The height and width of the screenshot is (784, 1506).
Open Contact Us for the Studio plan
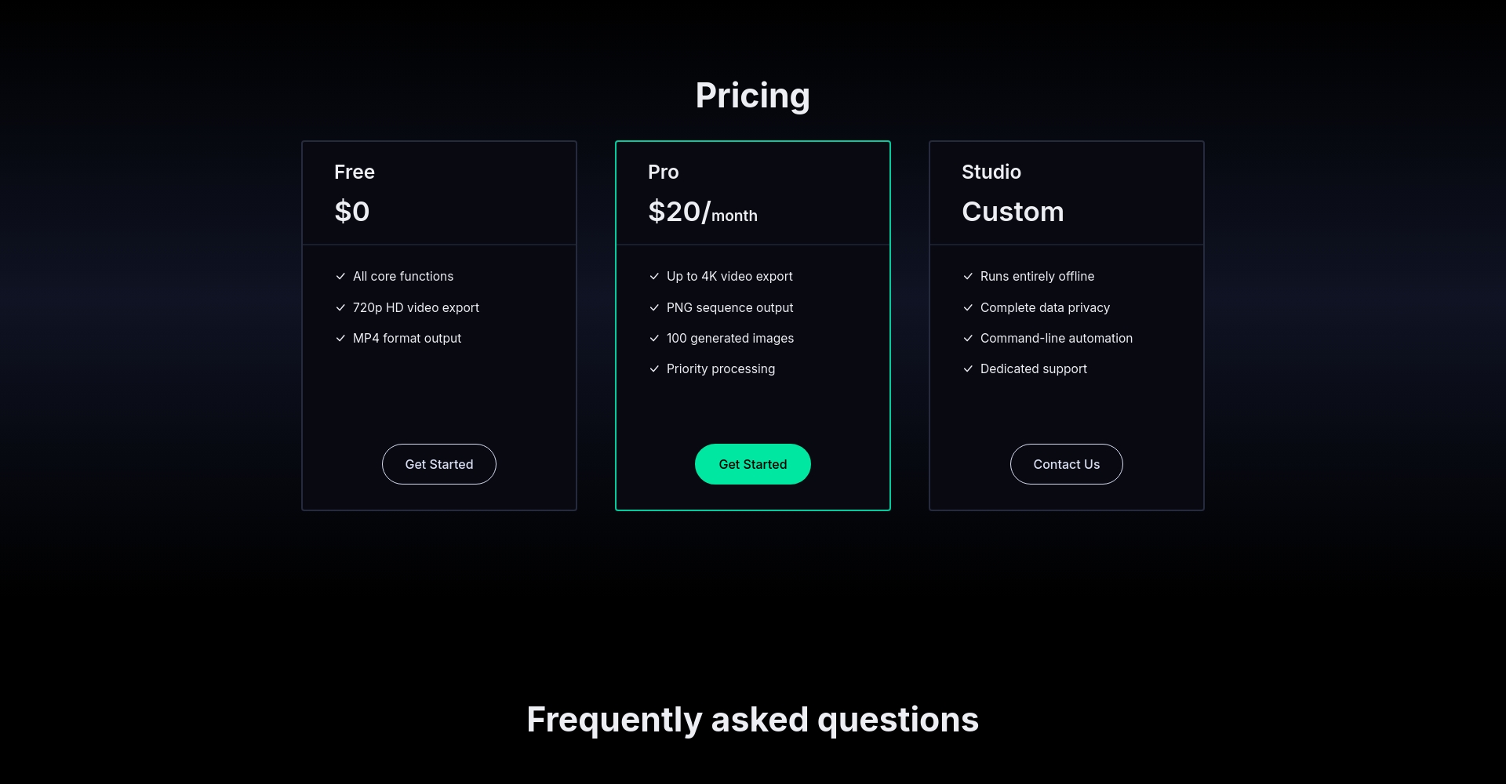[1067, 464]
